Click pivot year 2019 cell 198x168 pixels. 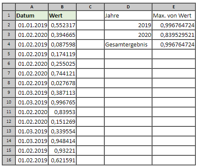[128, 25]
